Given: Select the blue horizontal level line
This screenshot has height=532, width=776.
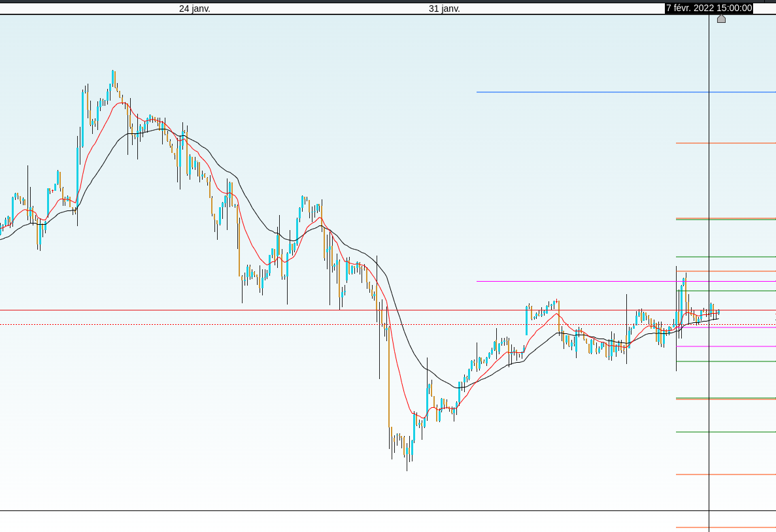Looking at the screenshot, I should click(x=626, y=92).
